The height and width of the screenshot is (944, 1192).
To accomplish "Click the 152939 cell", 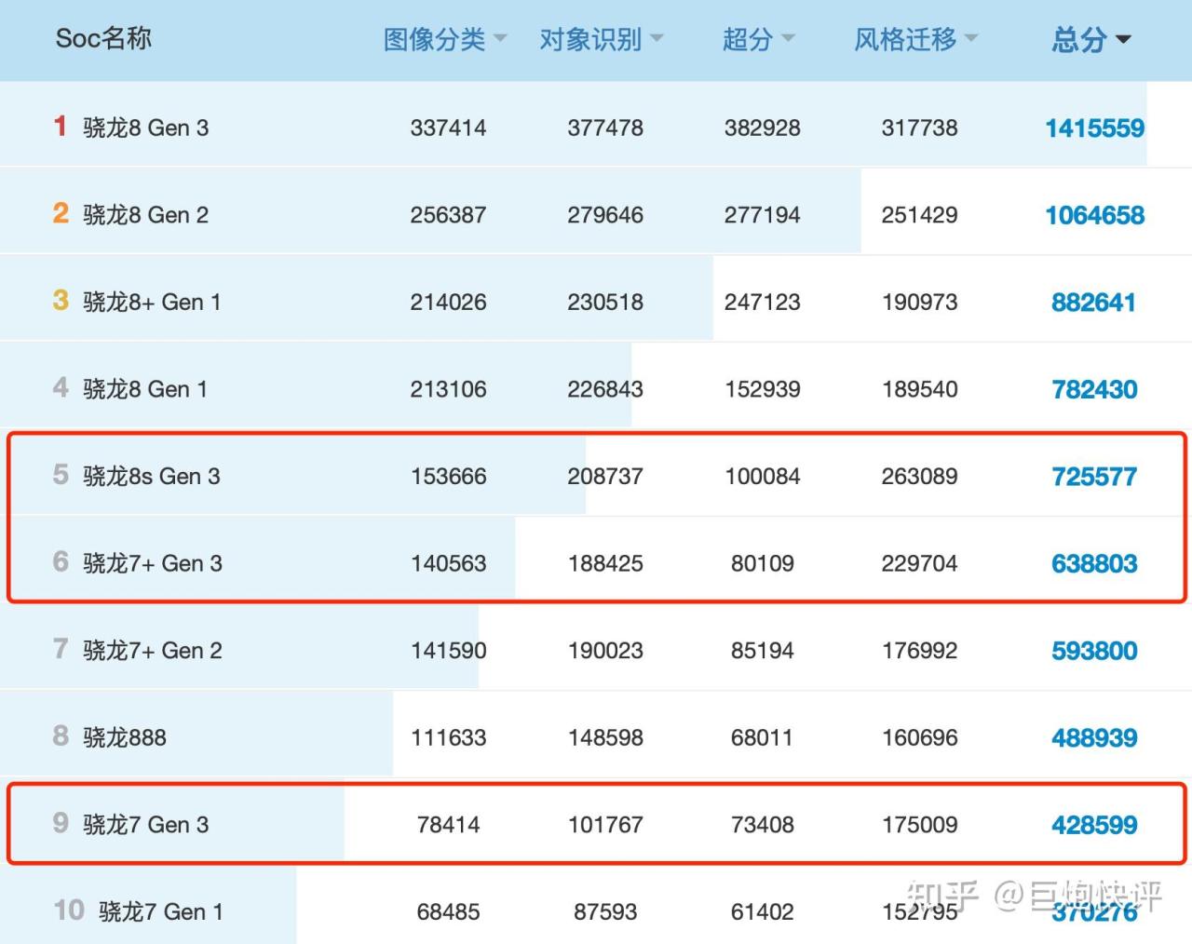I will [763, 389].
